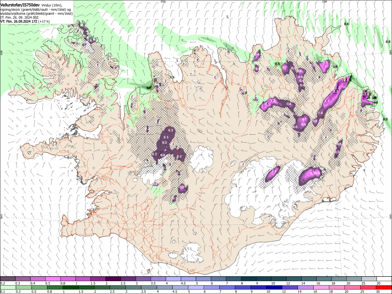Click the Veðurstofan/IS750dev map title
Image resolution: width=392 pixels, height=294 pixels.
20,5
